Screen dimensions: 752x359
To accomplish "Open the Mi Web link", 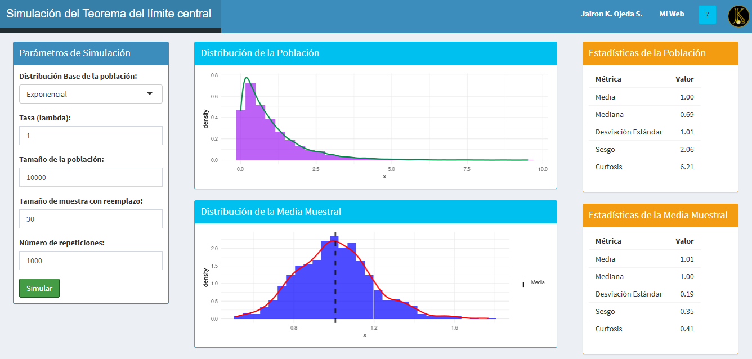I will coord(672,14).
